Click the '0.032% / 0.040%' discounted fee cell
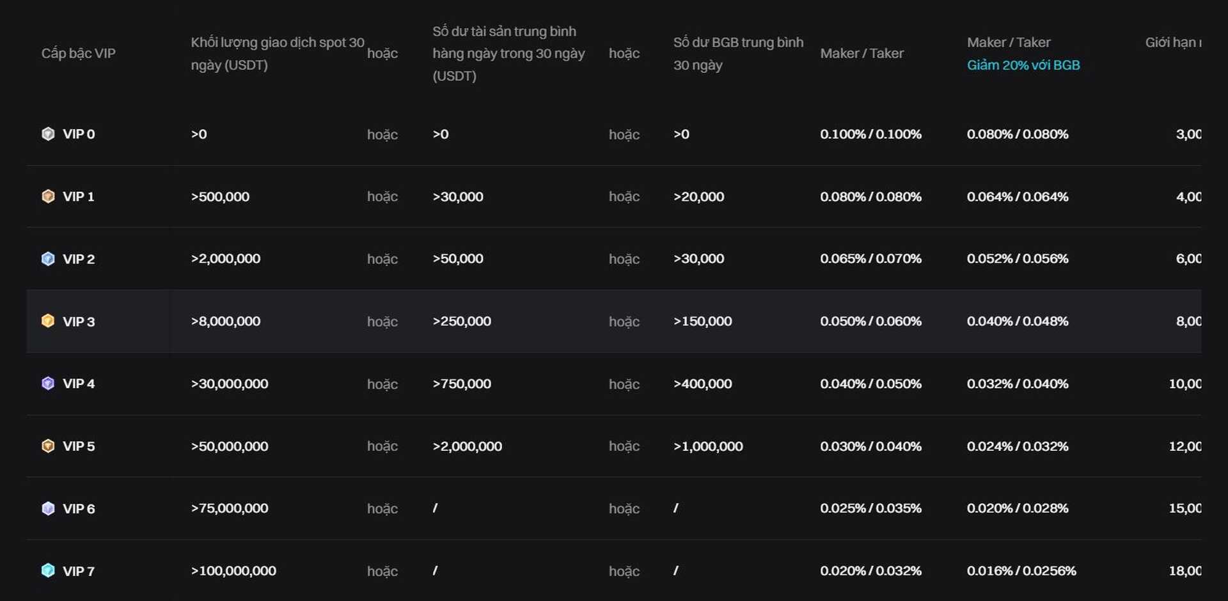Image resolution: width=1228 pixels, height=601 pixels. [x=1018, y=384]
